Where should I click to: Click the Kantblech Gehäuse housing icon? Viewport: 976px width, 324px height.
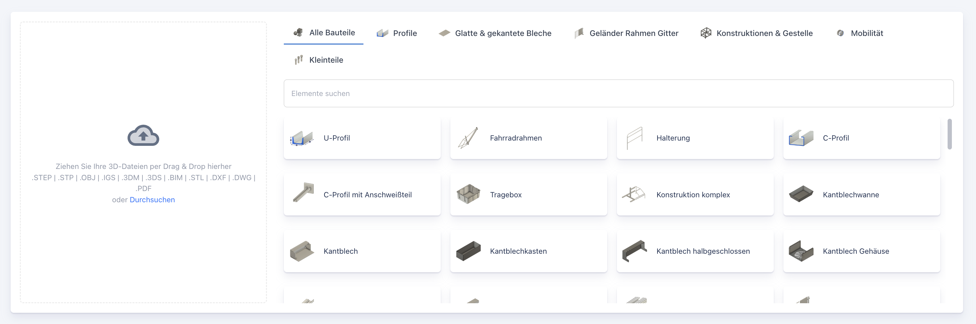tap(801, 251)
